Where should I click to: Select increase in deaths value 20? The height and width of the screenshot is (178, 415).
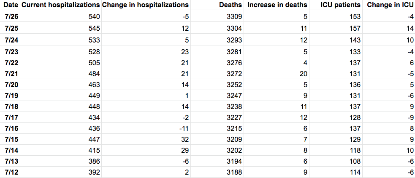(x=304, y=74)
